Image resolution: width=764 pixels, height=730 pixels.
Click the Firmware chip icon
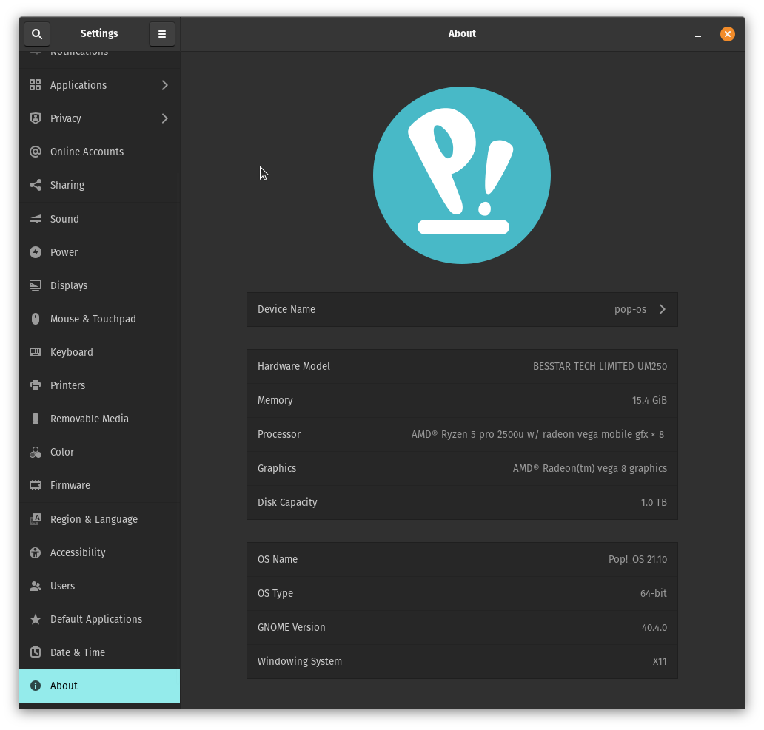point(35,485)
